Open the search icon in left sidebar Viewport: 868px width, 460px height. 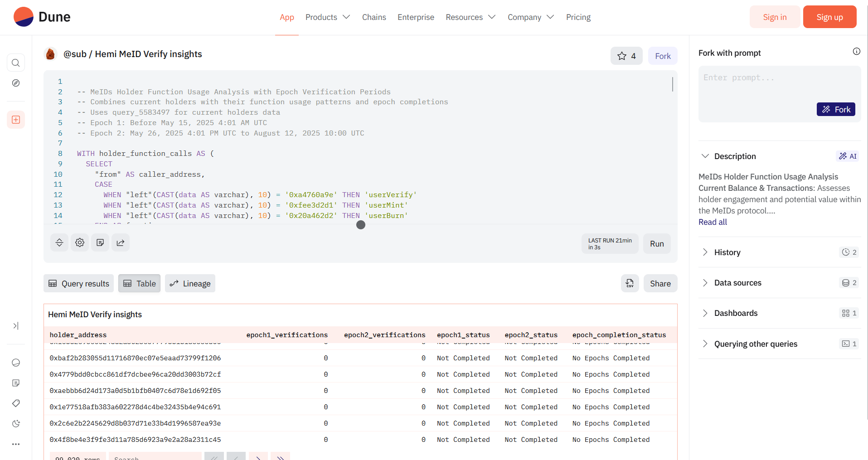tap(16, 63)
